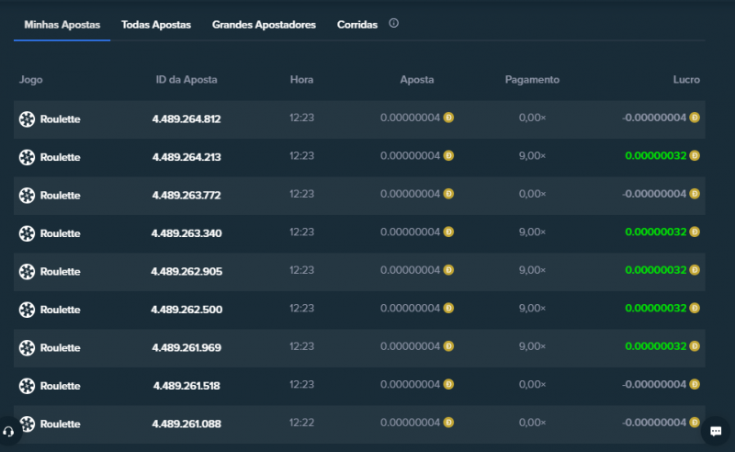Click the Roulette name in row 4.489.261.088
Screen dimensions: 735x452
point(60,424)
